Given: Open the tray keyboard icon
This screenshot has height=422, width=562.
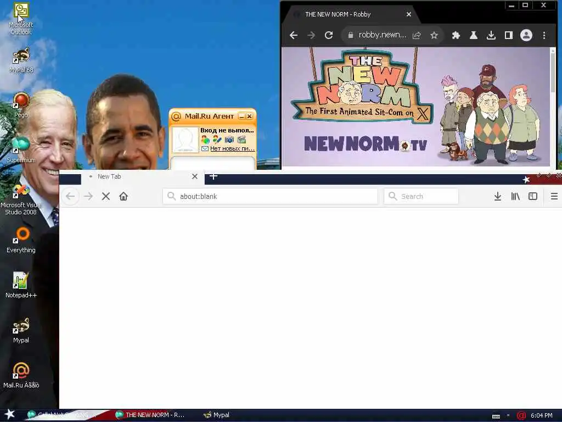Looking at the screenshot, I should pyautogui.click(x=496, y=417).
